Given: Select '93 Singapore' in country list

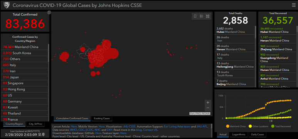Looking at the screenshot, I should coord(25,83).
